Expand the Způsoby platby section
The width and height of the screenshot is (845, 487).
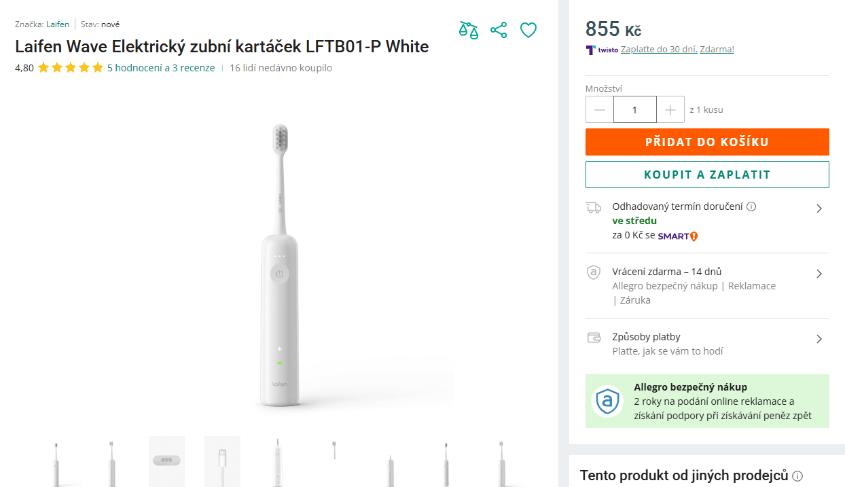(x=819, y=337)
